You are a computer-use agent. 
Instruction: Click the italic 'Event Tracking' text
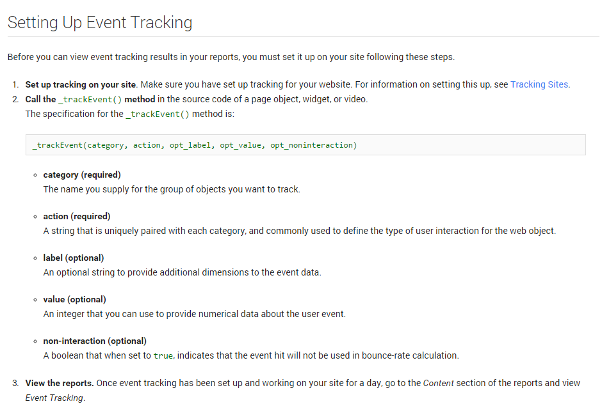tap(54, 398)
